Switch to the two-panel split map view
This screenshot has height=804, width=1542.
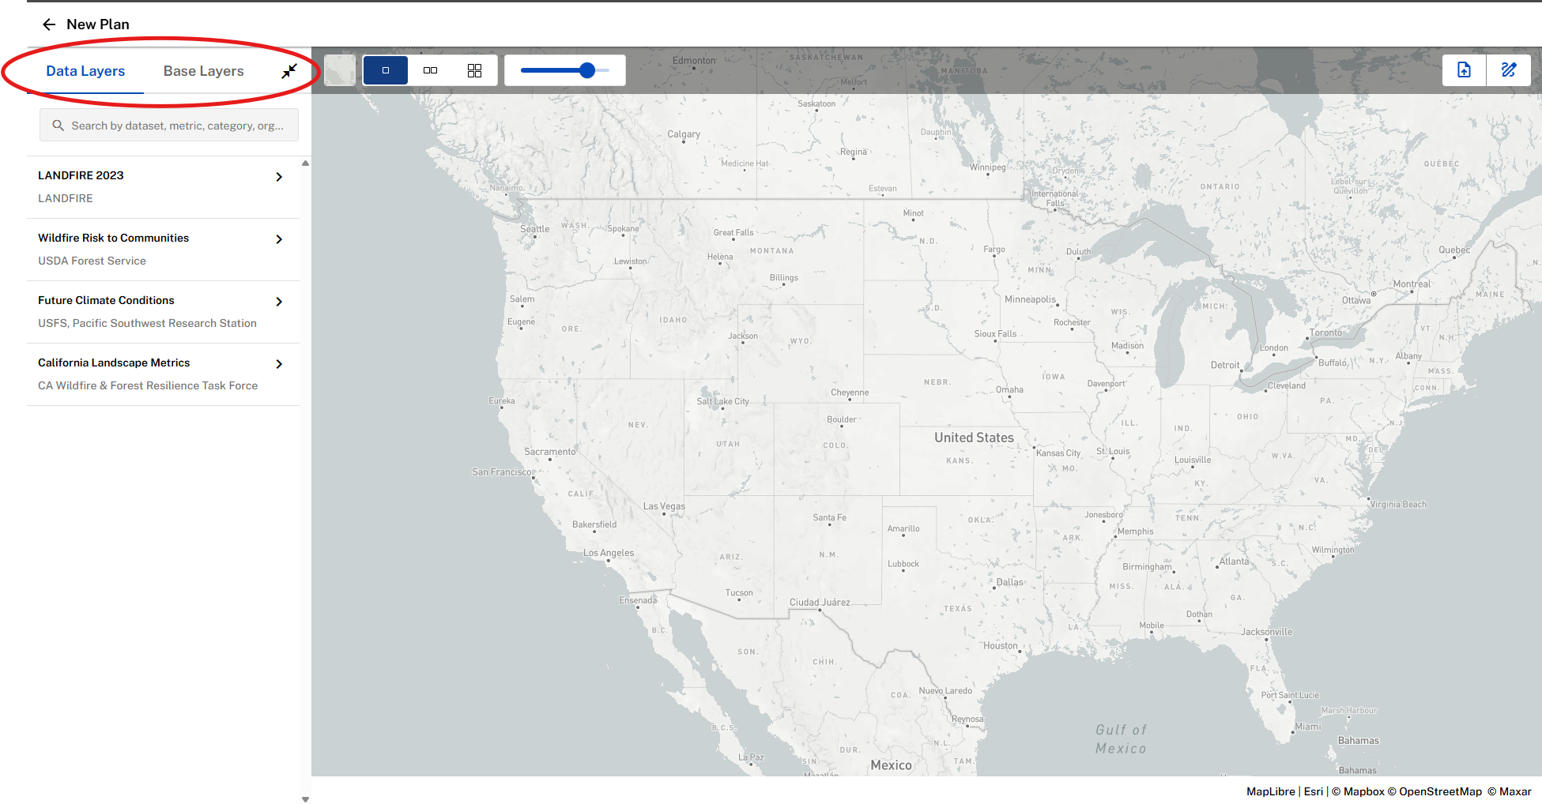click(430, 70)
